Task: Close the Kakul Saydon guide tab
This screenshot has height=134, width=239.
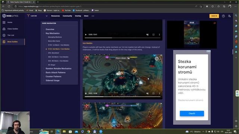Action: pos(34,2)
